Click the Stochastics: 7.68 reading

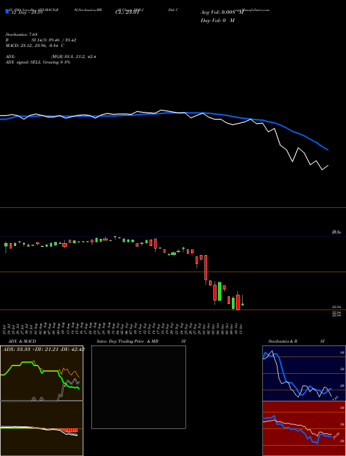tap(21, 35)
